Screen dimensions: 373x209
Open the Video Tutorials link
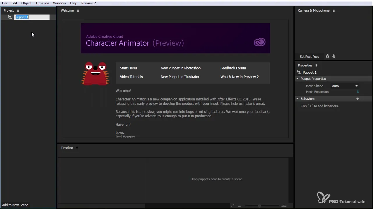click(x=131, y=77)
